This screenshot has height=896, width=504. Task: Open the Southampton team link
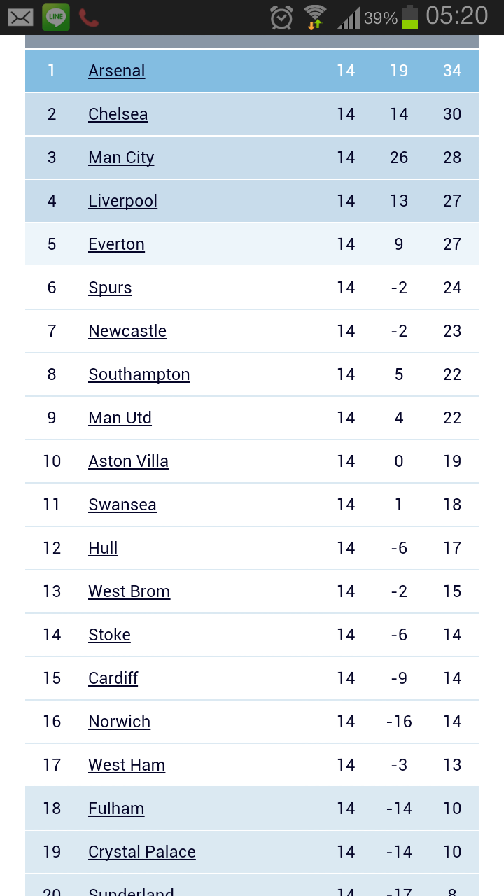point(139,374)
